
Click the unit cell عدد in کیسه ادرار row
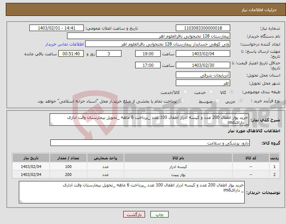pos(105,167)
